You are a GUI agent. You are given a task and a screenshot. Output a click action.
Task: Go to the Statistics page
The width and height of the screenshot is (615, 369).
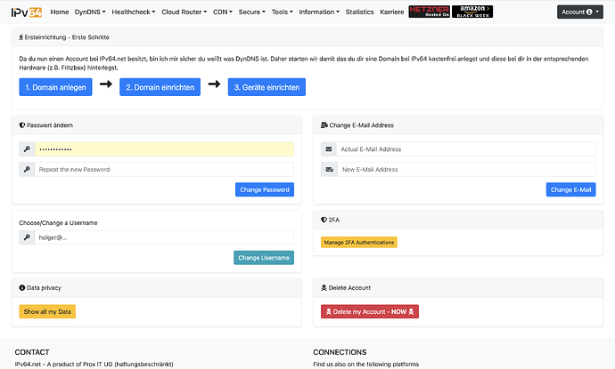tap(359, 12)
